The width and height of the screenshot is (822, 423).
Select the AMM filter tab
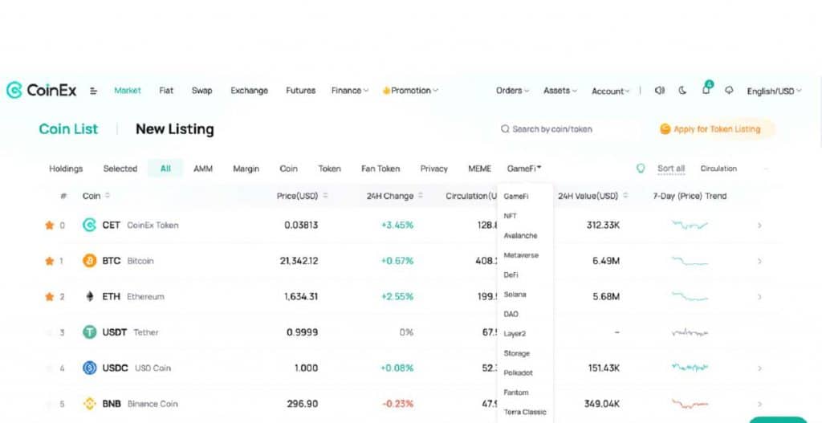tap(203, 169)
